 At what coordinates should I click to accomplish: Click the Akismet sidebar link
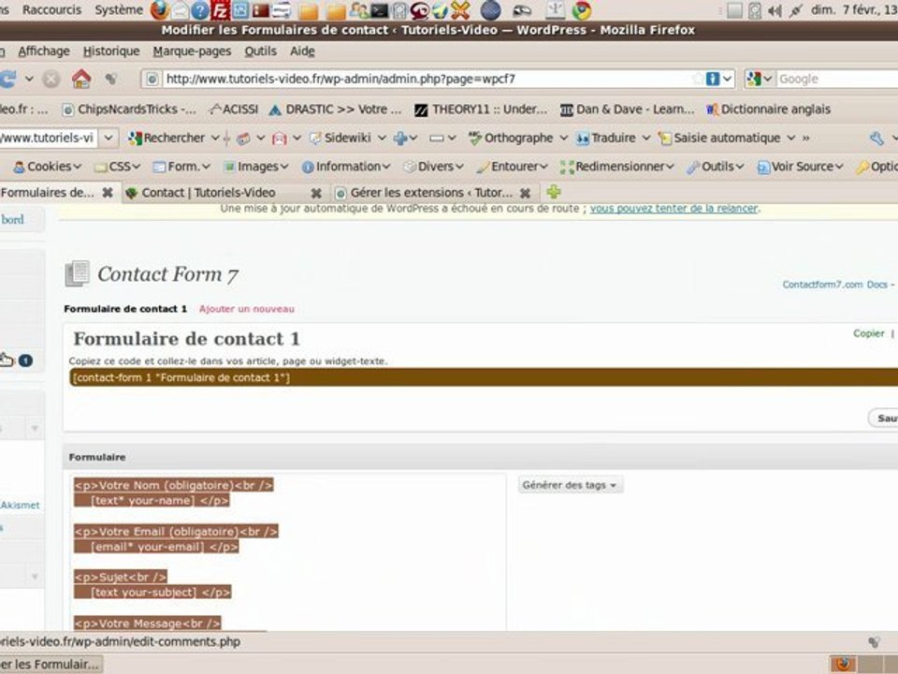[x=21, y=505]
